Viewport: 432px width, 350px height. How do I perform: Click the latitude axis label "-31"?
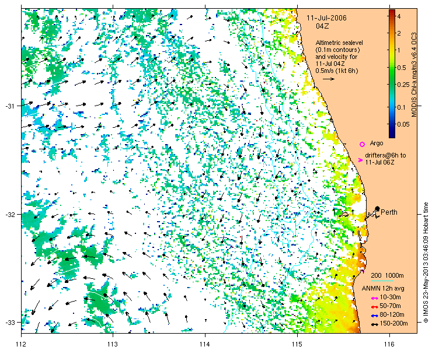[x=11, y=106]
